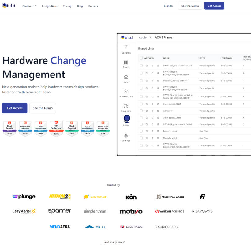Check the 3mm-bolt 540-00001 row checkbox
The image size is (251, 245).
coord(141,118)
